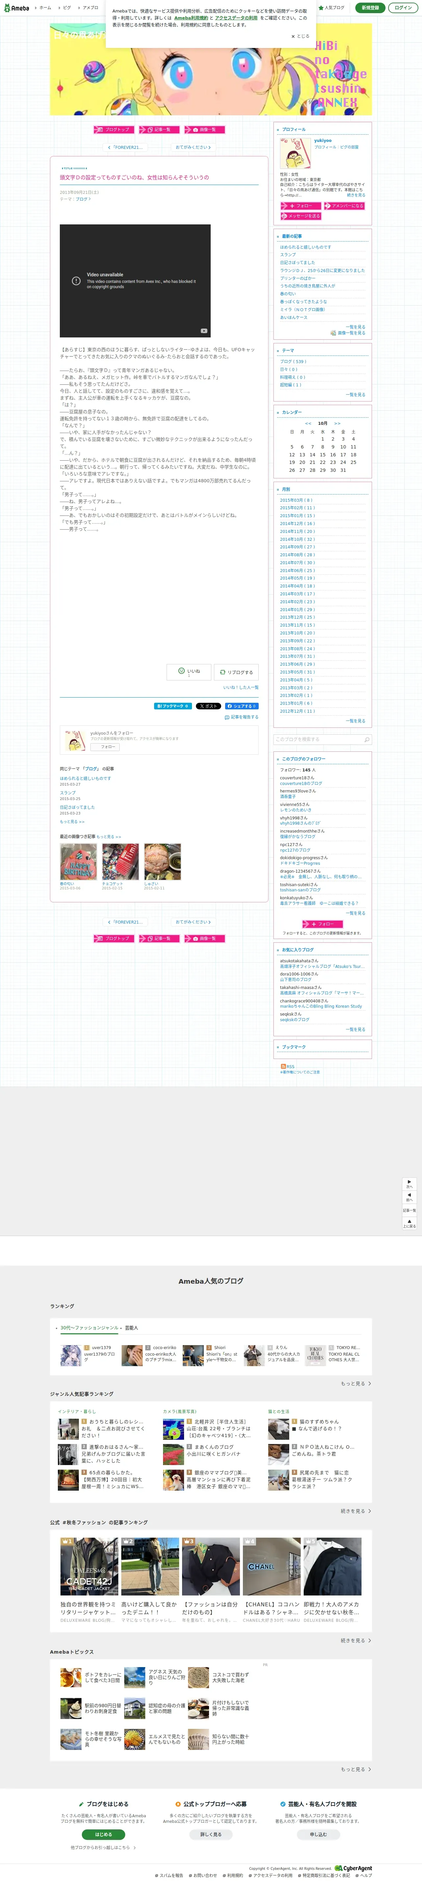Click the search magnifier icon in sidebar
Screen dimensions: 422x1881
coord(366,739)
